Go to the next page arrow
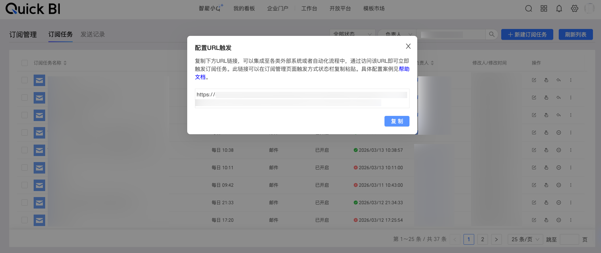 496,239
